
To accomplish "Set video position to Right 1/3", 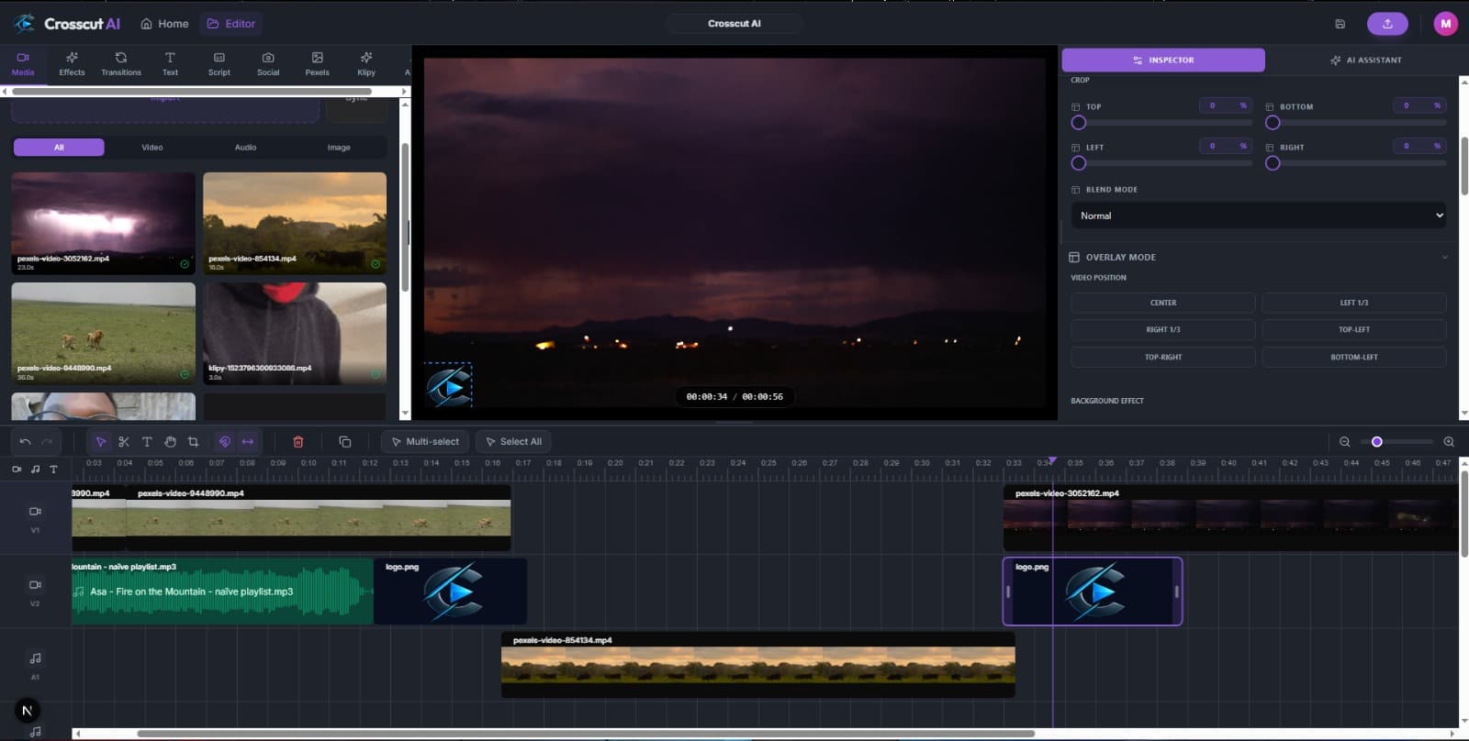I will [1163, 329].
